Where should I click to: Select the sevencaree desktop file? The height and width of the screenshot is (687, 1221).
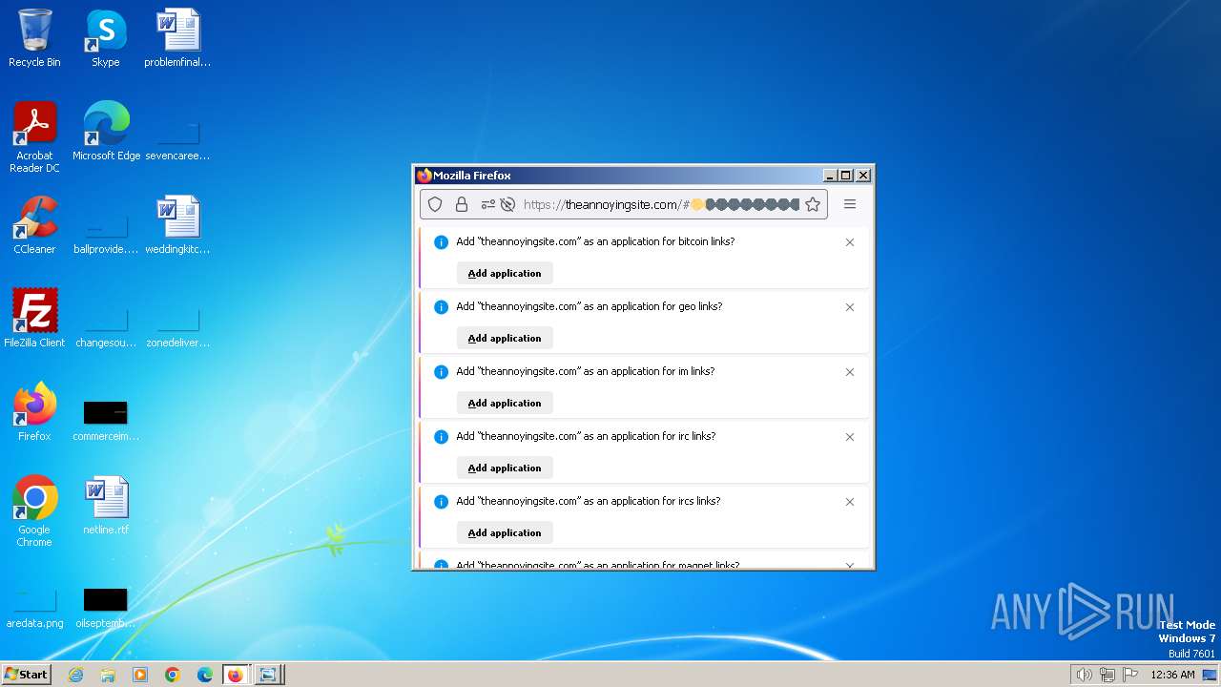[x=177, y=138]
